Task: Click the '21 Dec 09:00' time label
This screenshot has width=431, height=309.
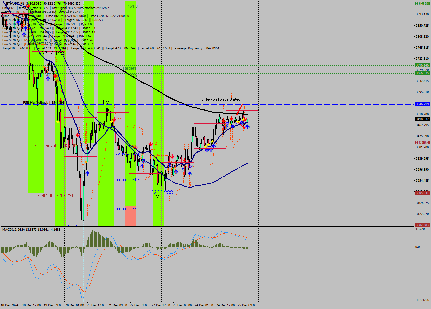Action: point(118,305)
